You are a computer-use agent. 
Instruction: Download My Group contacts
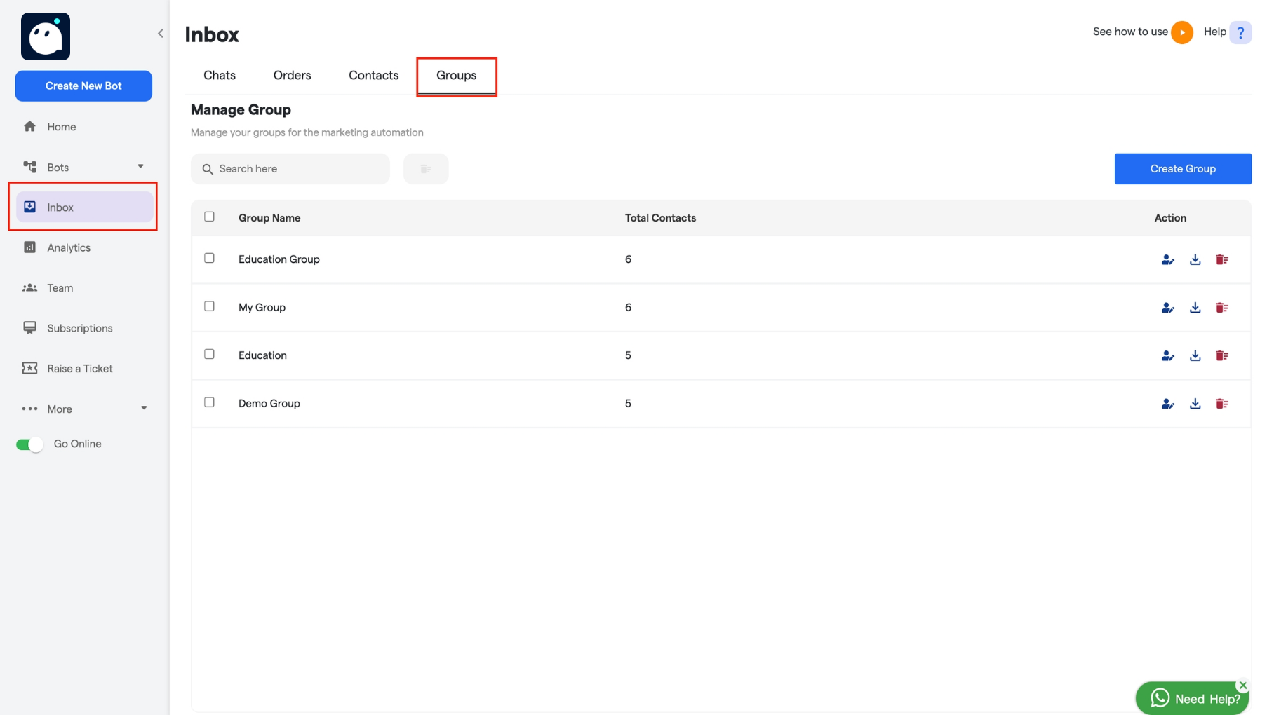click(x=1195, y=308)
